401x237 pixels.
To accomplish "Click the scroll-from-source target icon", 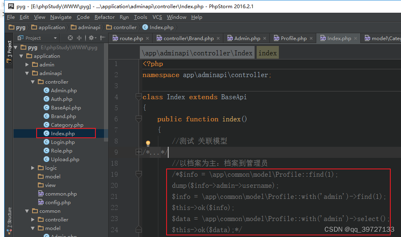I will [x=70, y=38].
